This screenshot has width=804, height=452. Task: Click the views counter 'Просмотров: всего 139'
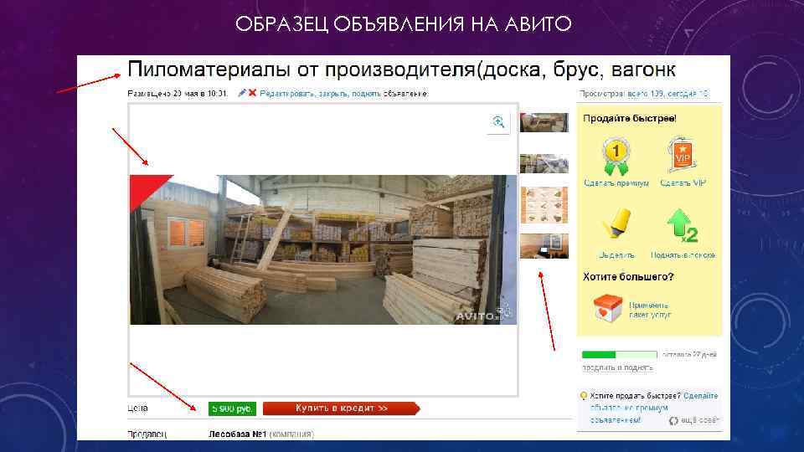[x=644, y=93]
